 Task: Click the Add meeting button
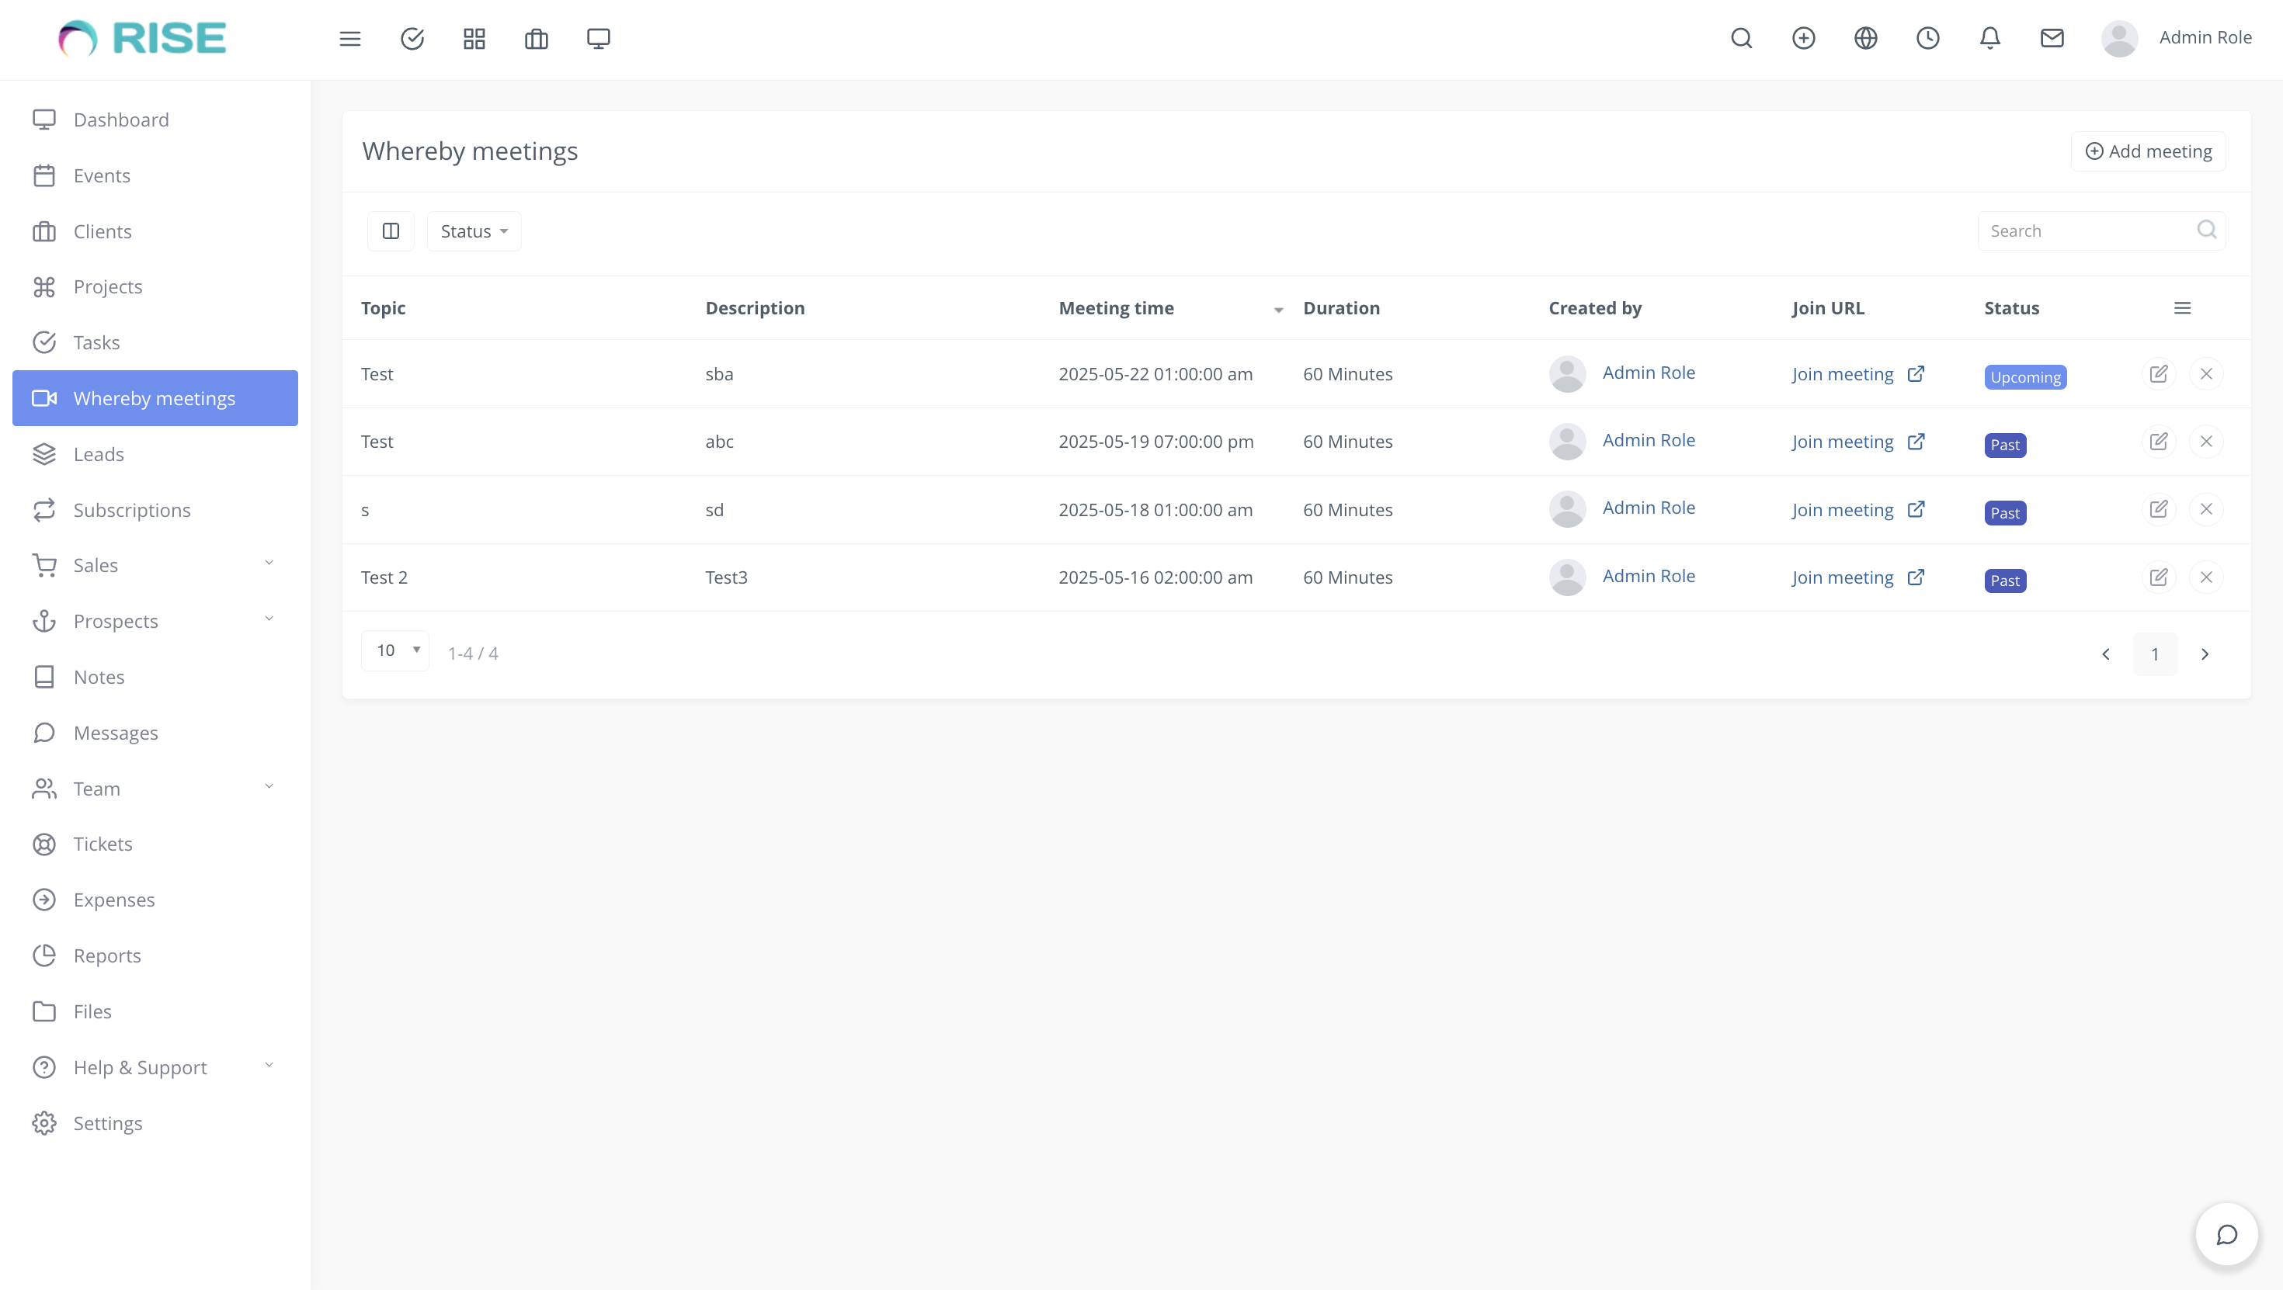point(2147,151)
